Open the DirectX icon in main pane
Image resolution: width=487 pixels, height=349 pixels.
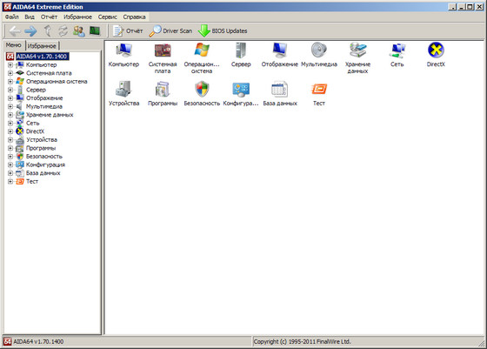pos(436,50)
